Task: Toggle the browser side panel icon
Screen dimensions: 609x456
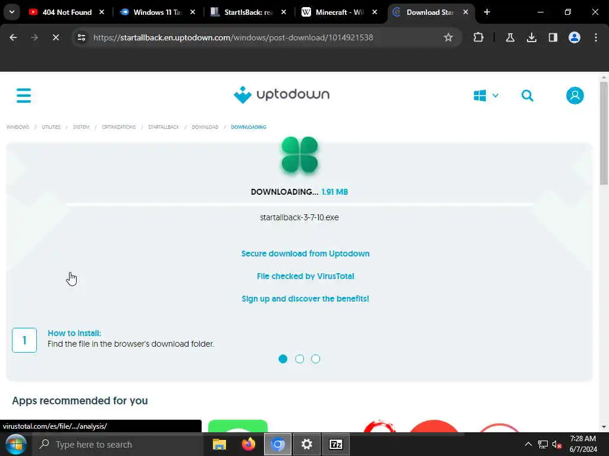Action: point(553,37)
